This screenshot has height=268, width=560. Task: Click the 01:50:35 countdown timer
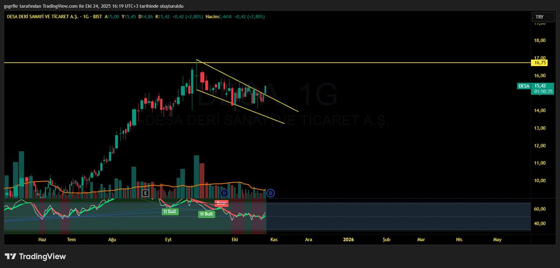[x=543, y=92]
